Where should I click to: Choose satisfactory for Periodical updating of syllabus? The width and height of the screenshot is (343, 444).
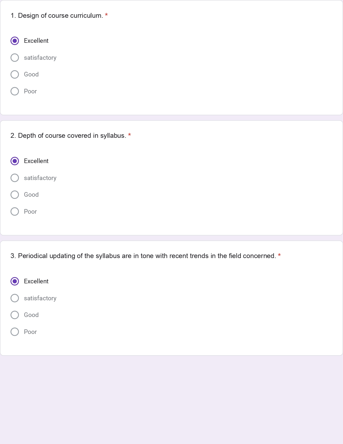coord(15,298)
